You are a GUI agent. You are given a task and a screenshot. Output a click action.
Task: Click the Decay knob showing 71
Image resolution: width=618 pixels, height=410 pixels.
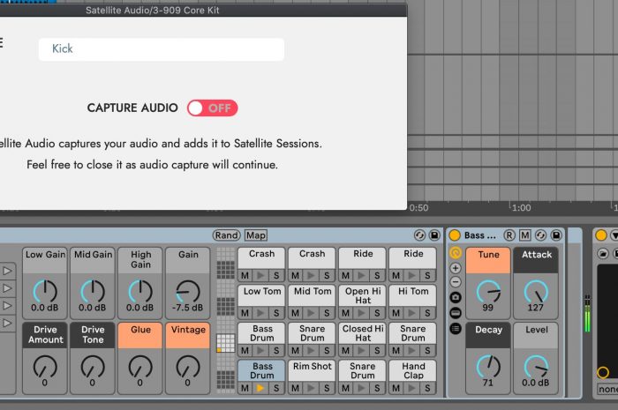pyautogui.click(x=488, y=367)
